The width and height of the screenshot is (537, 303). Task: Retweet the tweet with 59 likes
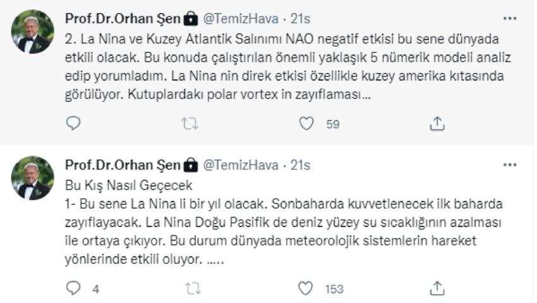click(x=190, y=124)
